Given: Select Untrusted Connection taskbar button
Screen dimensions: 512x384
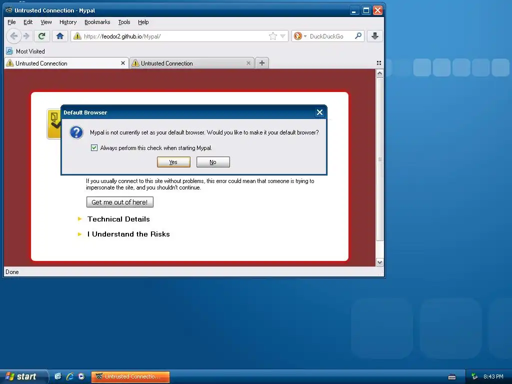Looking at the screenshot, I should (x=130, y=376).
